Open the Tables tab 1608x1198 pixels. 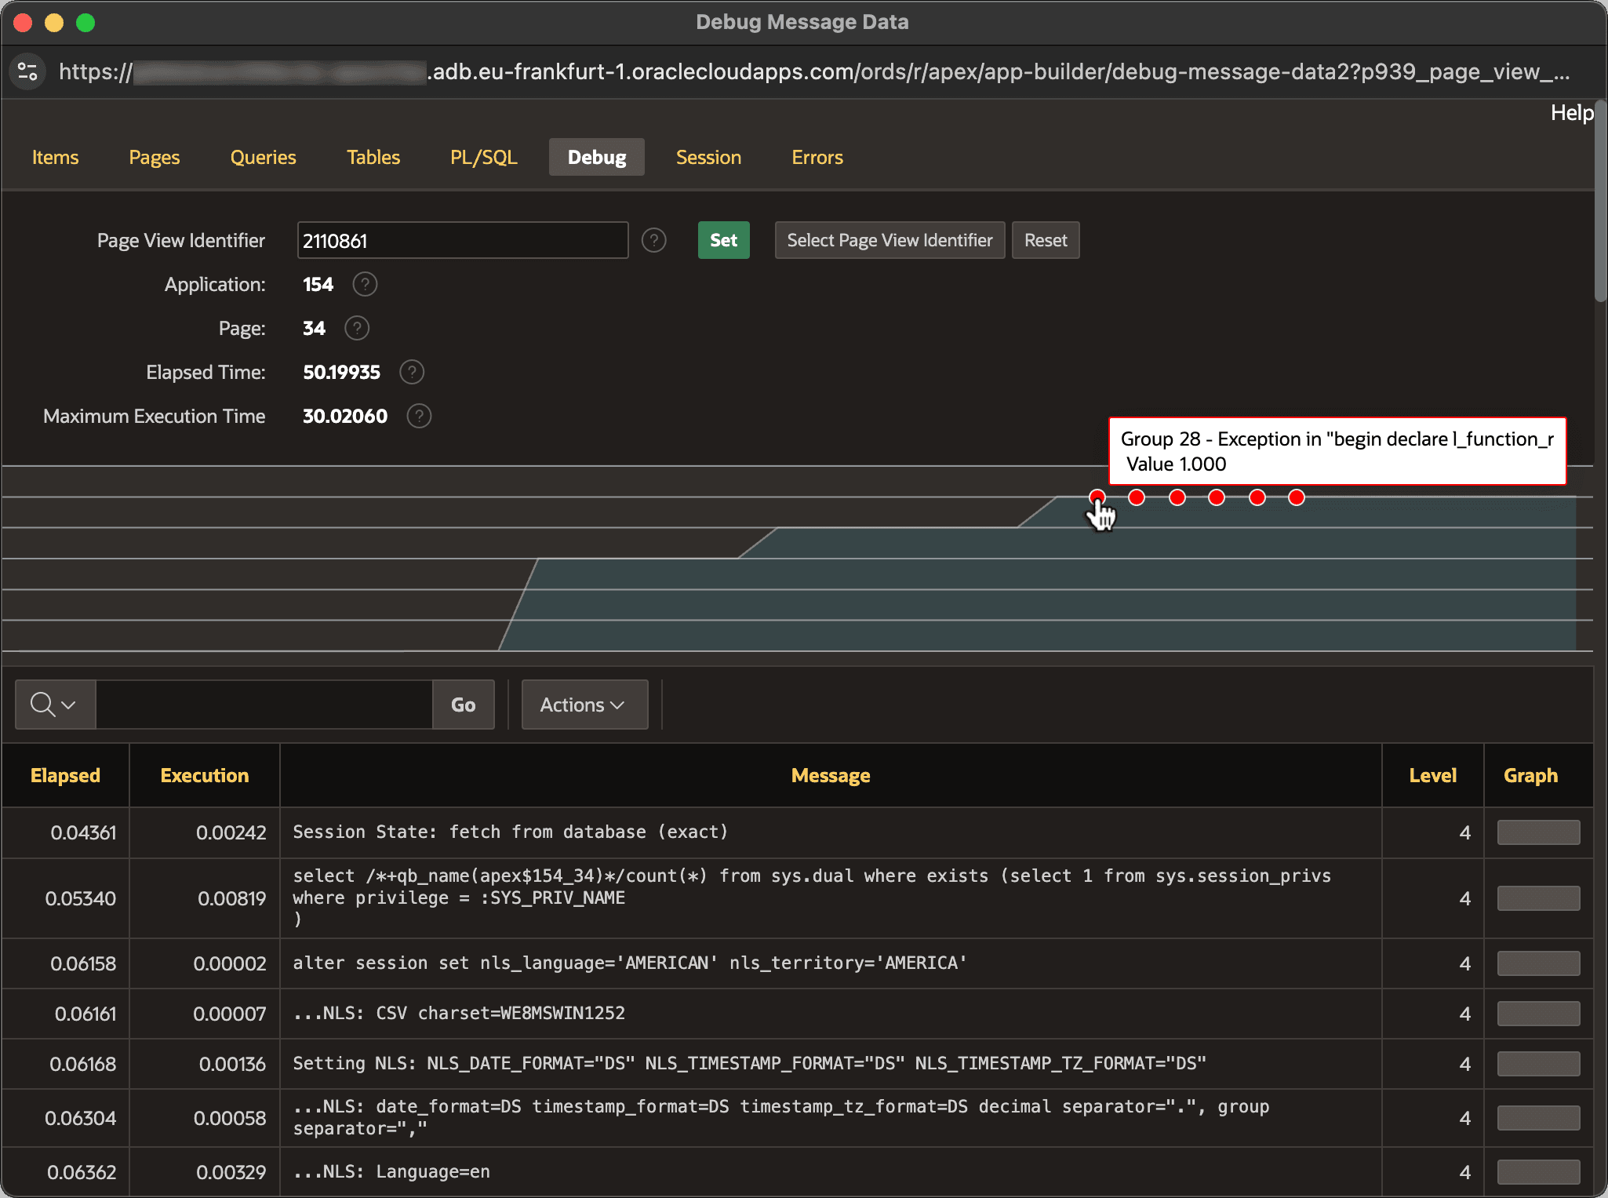click(373, 157)
